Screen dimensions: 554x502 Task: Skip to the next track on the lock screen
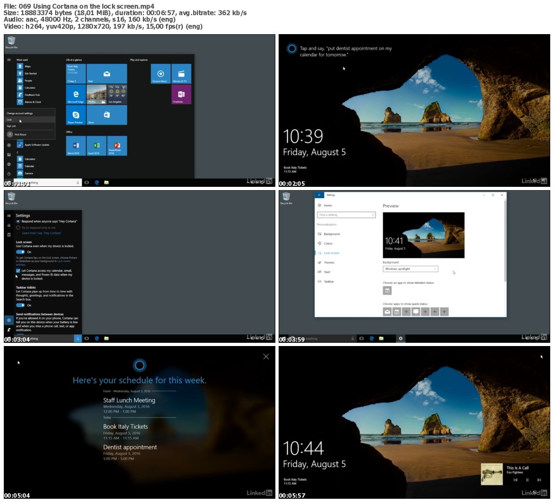539,480
